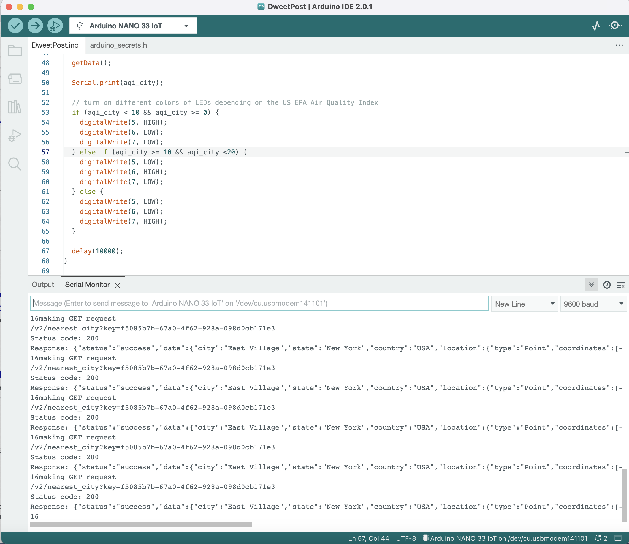The width and height of the screenshot is (629, 544).
Task: Open the Boards Manager sidebar icon
Action: coord(15,79)
